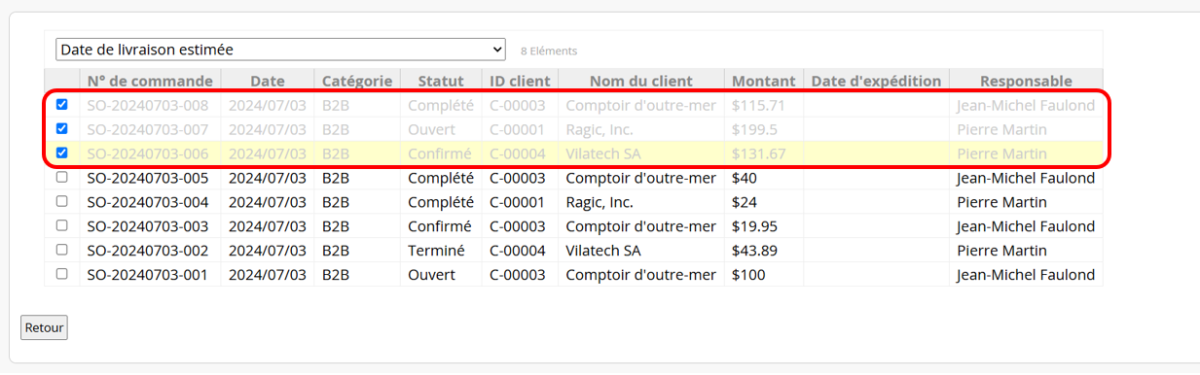
Task: Click order number SO-20240703-002
Action: click(x=148, y=250)
